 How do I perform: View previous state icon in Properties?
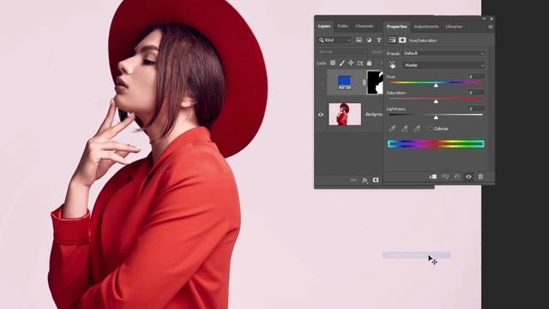pyautogui.click(x=445, y=177)
